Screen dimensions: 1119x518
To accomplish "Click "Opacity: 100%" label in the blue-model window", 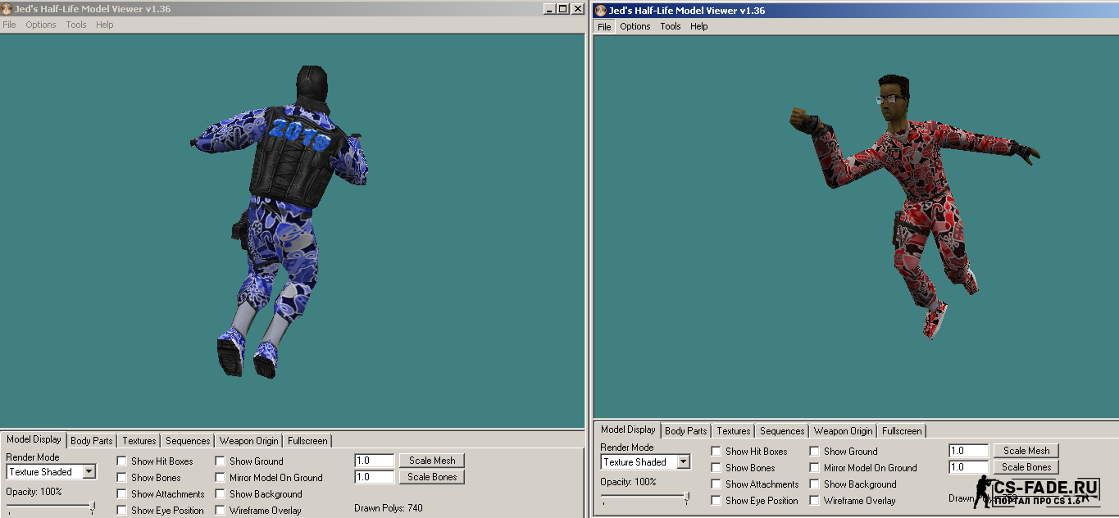I will click(34, 492).
